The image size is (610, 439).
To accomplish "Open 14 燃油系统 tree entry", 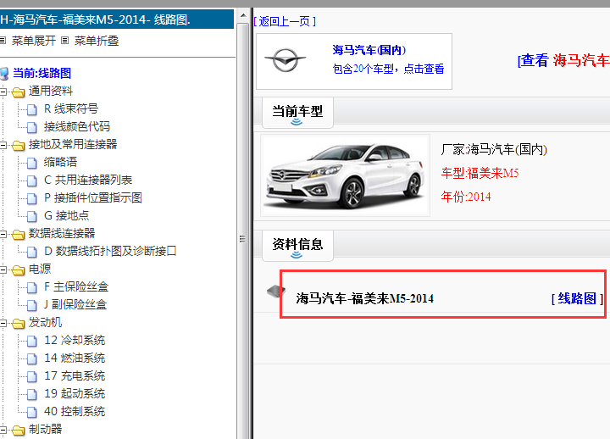I will click(75, 358).
